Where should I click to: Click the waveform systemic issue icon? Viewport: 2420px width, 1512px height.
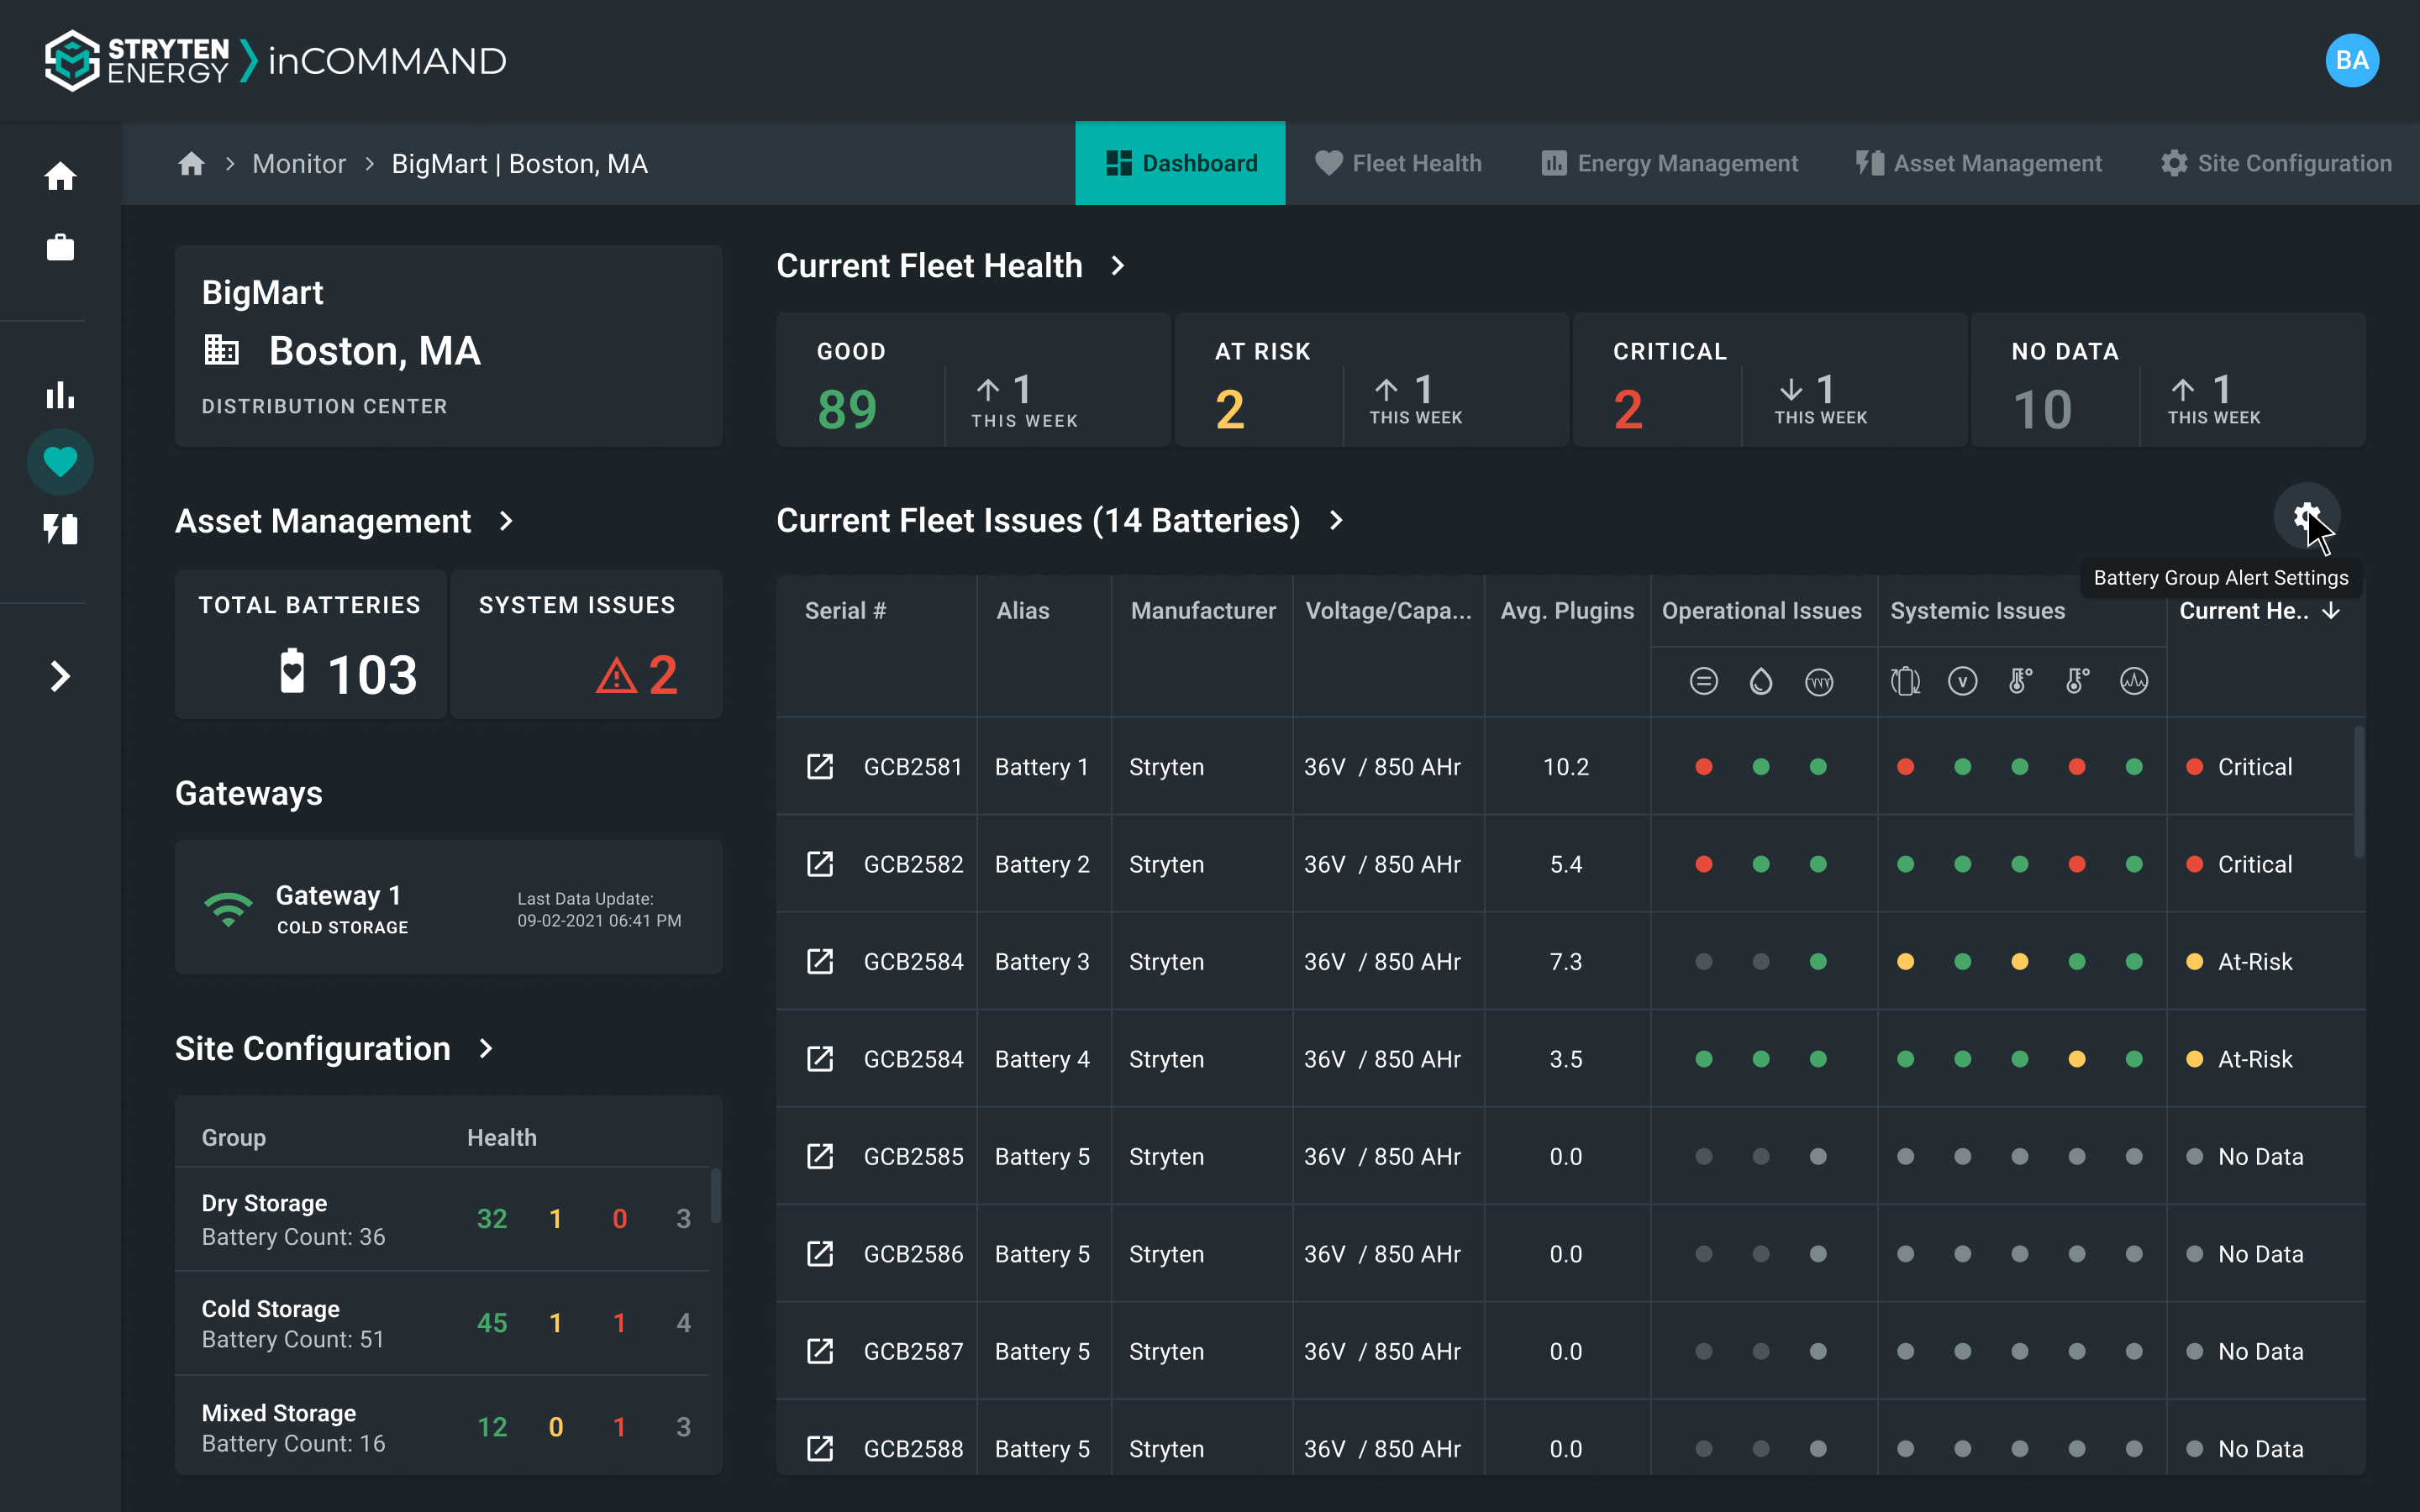click(2134, 681)
